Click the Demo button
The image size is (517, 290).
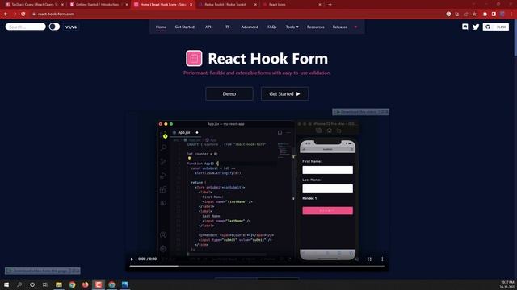(229, 93)
